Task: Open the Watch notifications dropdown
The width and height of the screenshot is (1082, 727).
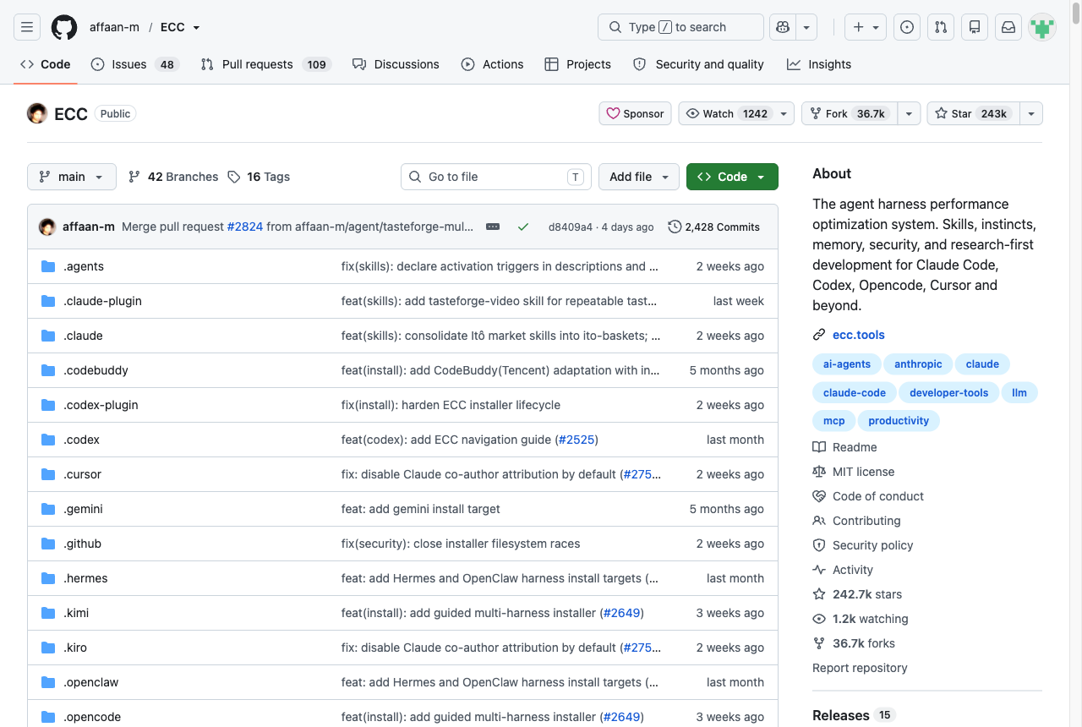Action: (736, 113)
